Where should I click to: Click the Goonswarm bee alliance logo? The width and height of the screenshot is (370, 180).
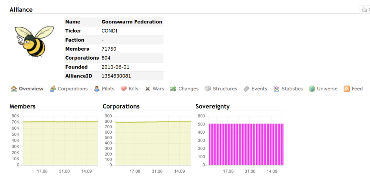(x=34, y=41)
